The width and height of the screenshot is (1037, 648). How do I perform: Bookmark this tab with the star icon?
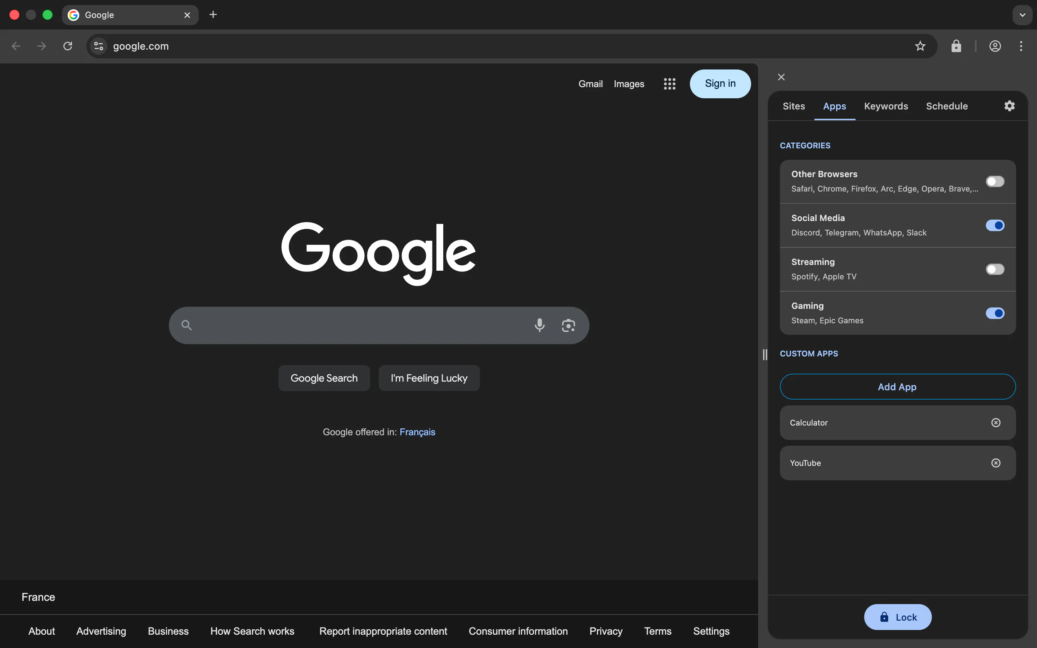pyautogui.click(x=920, y=46)
